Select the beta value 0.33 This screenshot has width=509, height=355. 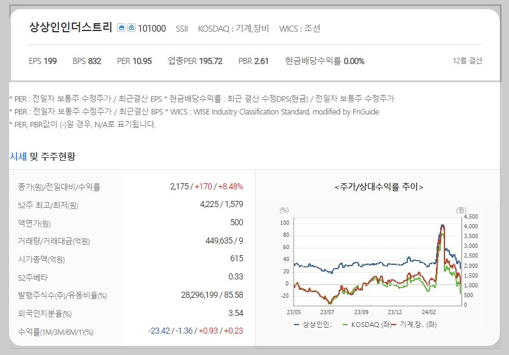tap(236, 276)
